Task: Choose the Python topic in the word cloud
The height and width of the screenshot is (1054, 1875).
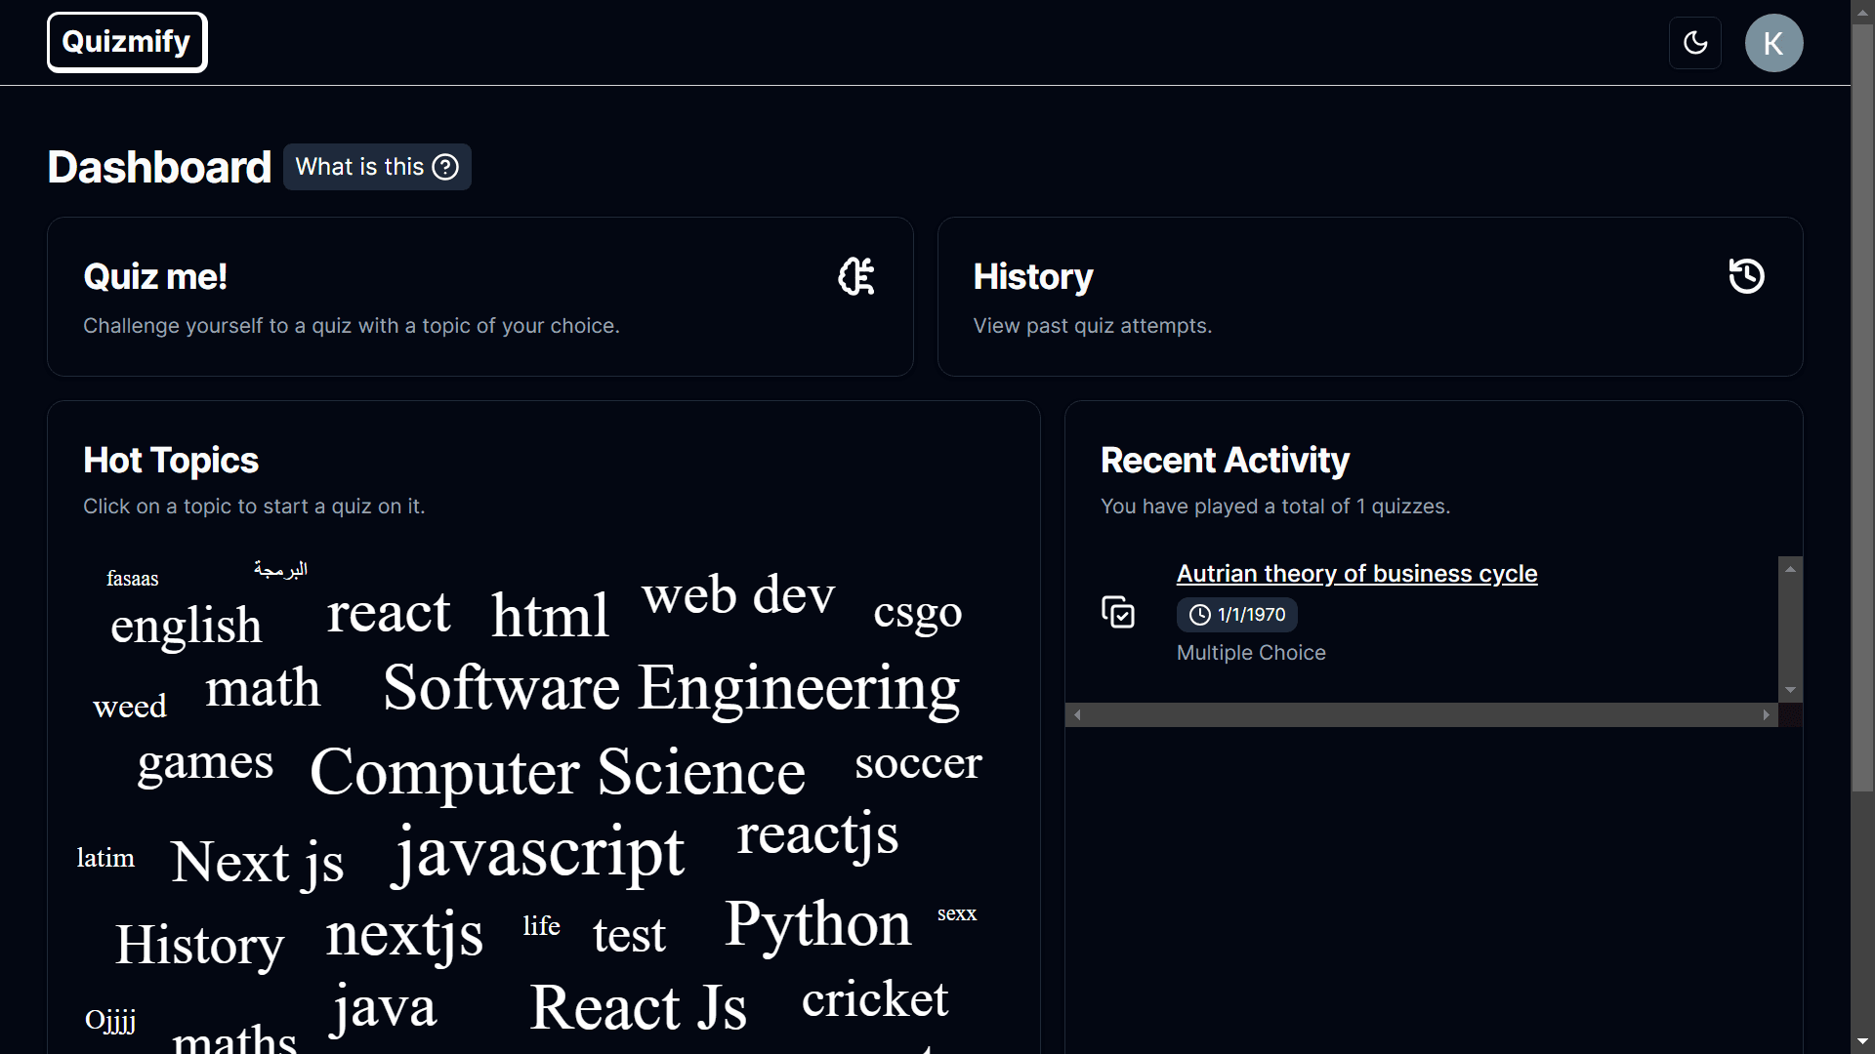Action: point(817,924)
